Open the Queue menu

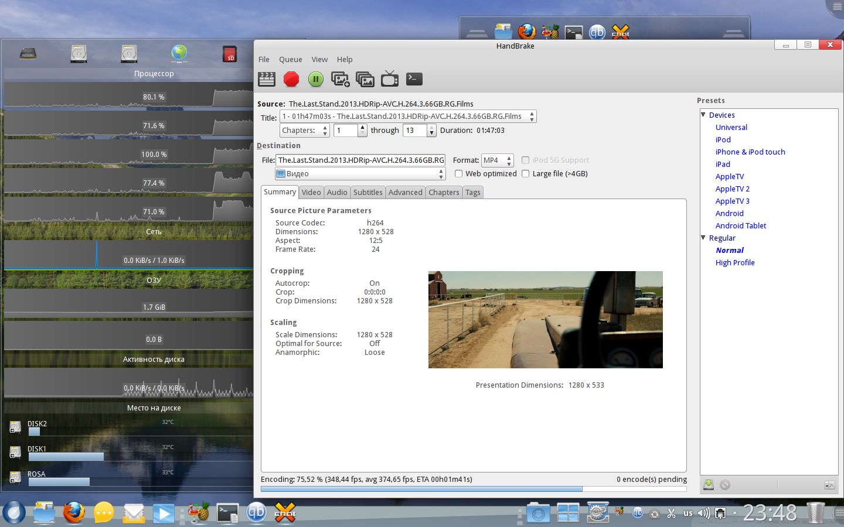click(290, 60)
